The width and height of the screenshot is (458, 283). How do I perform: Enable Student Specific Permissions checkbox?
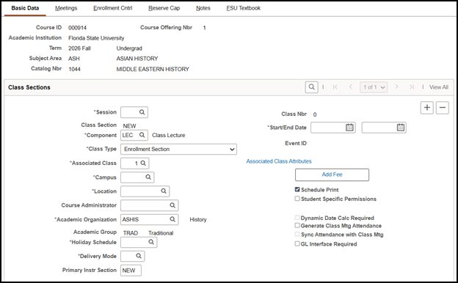[x=297, y=199]
